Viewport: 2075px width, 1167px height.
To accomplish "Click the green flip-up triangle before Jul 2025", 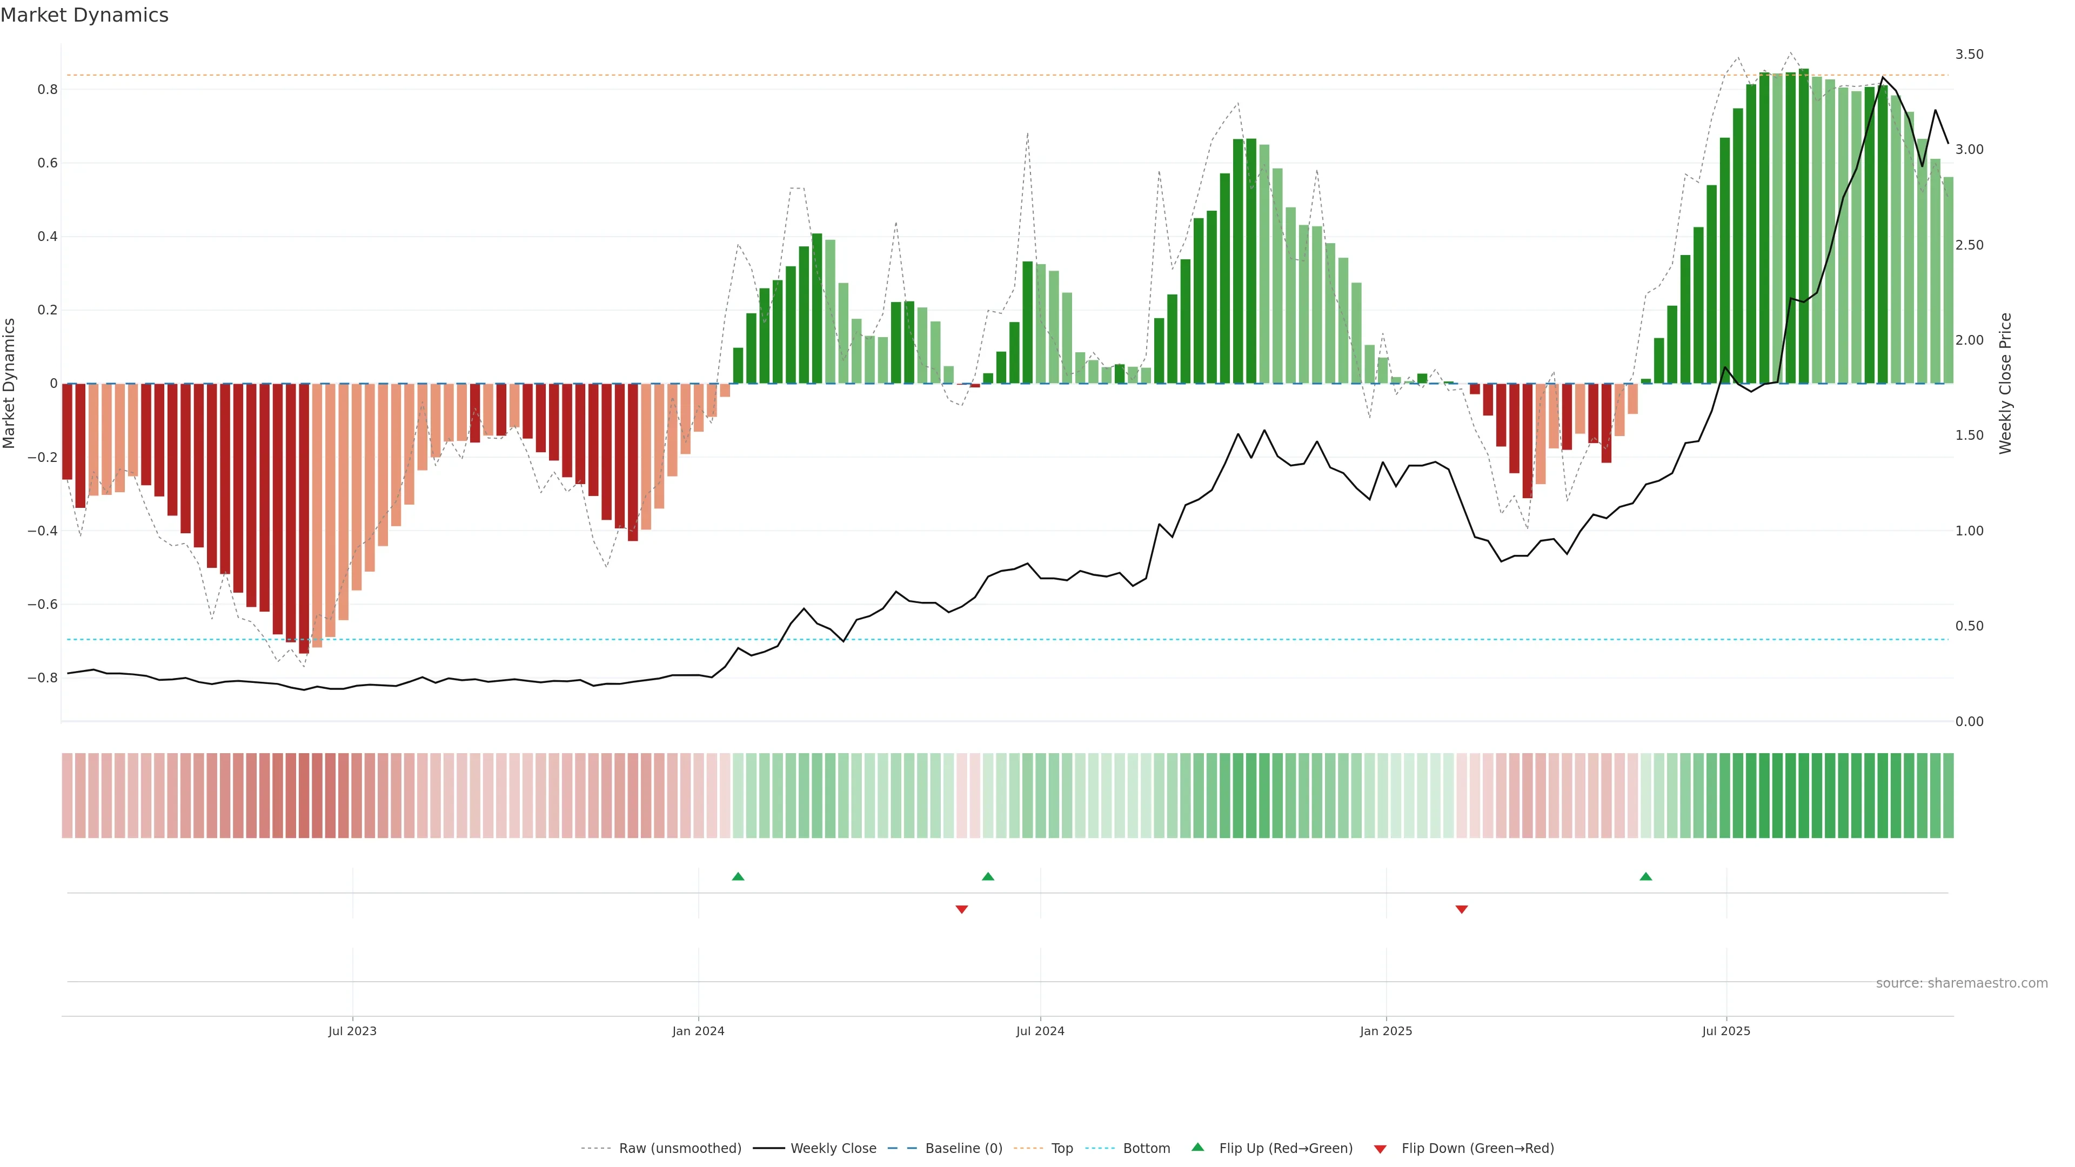I will pos(1645,876).
